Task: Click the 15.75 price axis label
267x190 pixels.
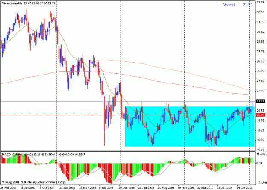Action: (x=261, y=150)
